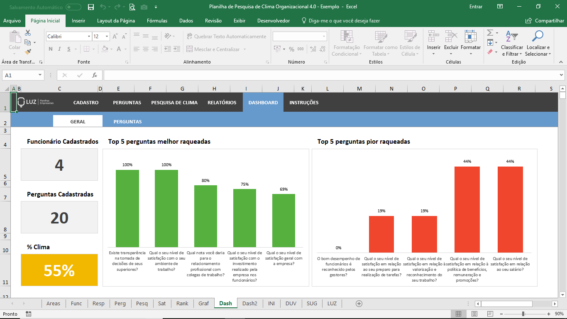Open the AutoSum sigma tool
The image size is (567, 319).
point(490,33)
